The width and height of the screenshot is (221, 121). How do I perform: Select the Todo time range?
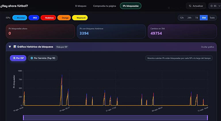click(212, 18)
